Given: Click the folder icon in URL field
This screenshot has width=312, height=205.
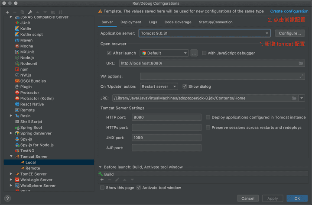Looking at the screenshot, I should pos(301,63).
